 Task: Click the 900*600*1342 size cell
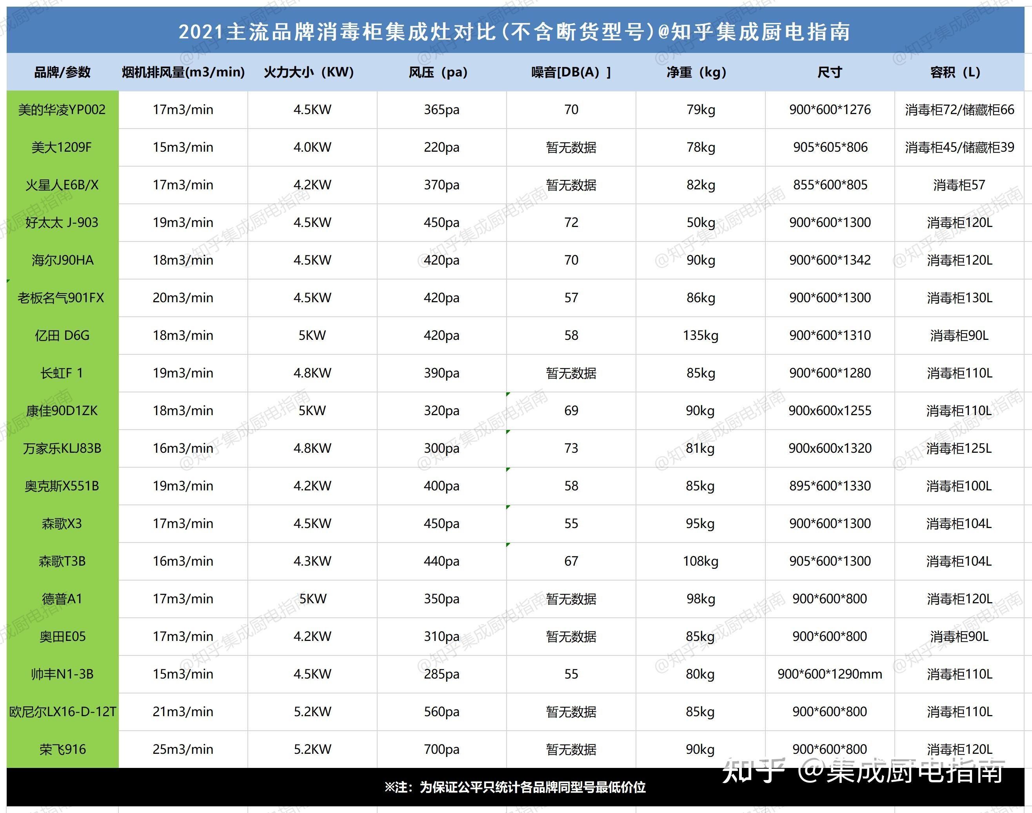pyautogui.click(x=830, y=260)
